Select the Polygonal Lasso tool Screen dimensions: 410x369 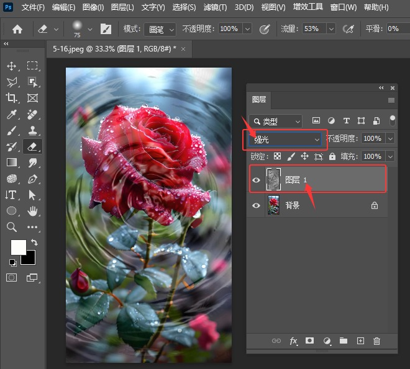[12, 82]
